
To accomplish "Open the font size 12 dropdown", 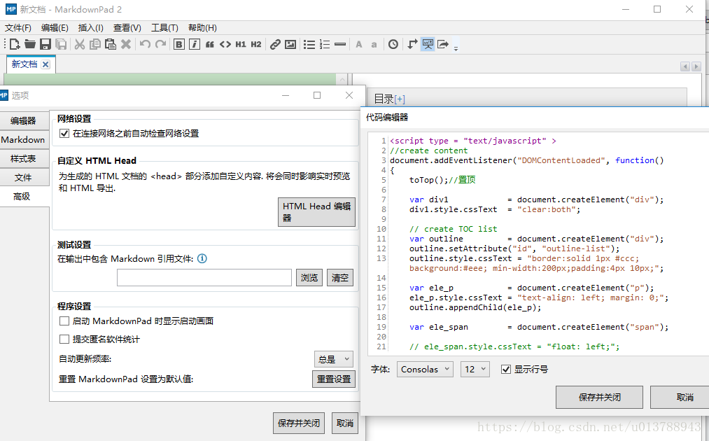I will [x=475, y=370].
